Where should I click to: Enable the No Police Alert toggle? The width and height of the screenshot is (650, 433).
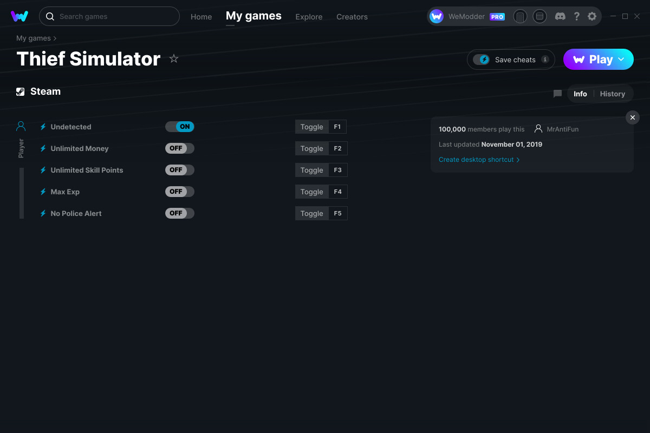point(180,213)
